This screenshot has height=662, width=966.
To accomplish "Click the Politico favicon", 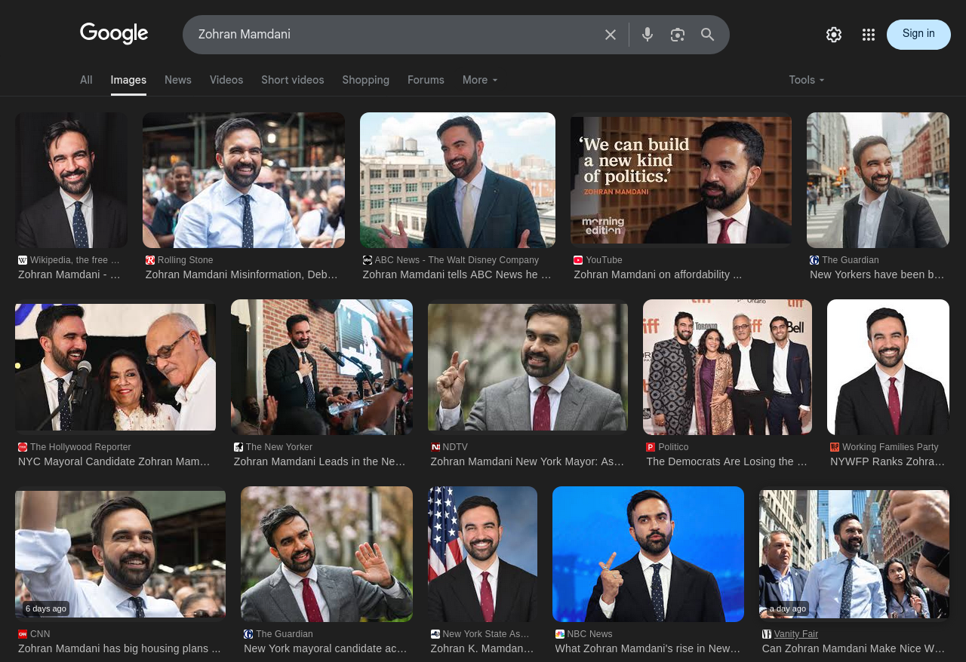I will tap(651, 447).
